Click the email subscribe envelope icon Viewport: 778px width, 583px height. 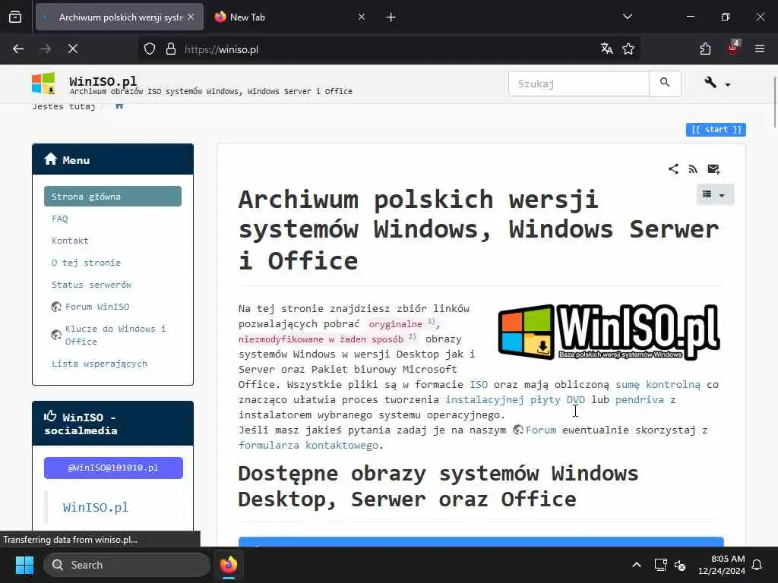[713, 169]
